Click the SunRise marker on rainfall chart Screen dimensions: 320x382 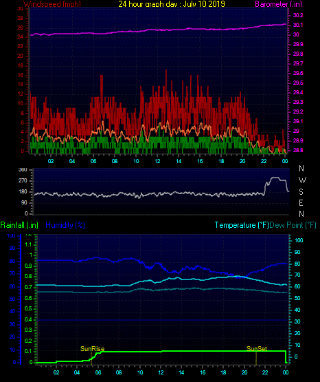pos(92,349)
